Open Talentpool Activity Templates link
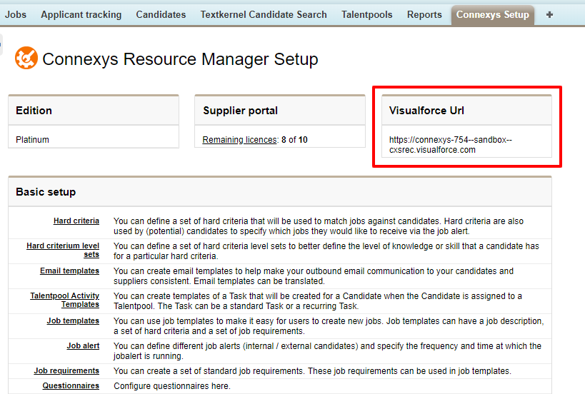Image resolution: width=585 pixels, height=394 pixels. click(64, 300)
